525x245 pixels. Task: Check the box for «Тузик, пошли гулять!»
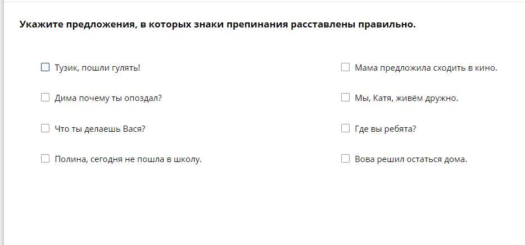(45, 67)
